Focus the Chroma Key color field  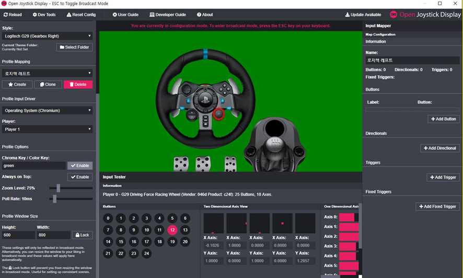[x=33, y=166]
